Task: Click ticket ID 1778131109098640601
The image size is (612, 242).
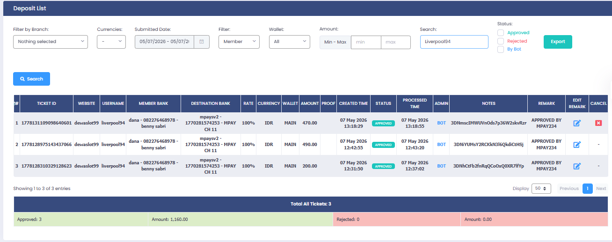Action: (46, 123)
